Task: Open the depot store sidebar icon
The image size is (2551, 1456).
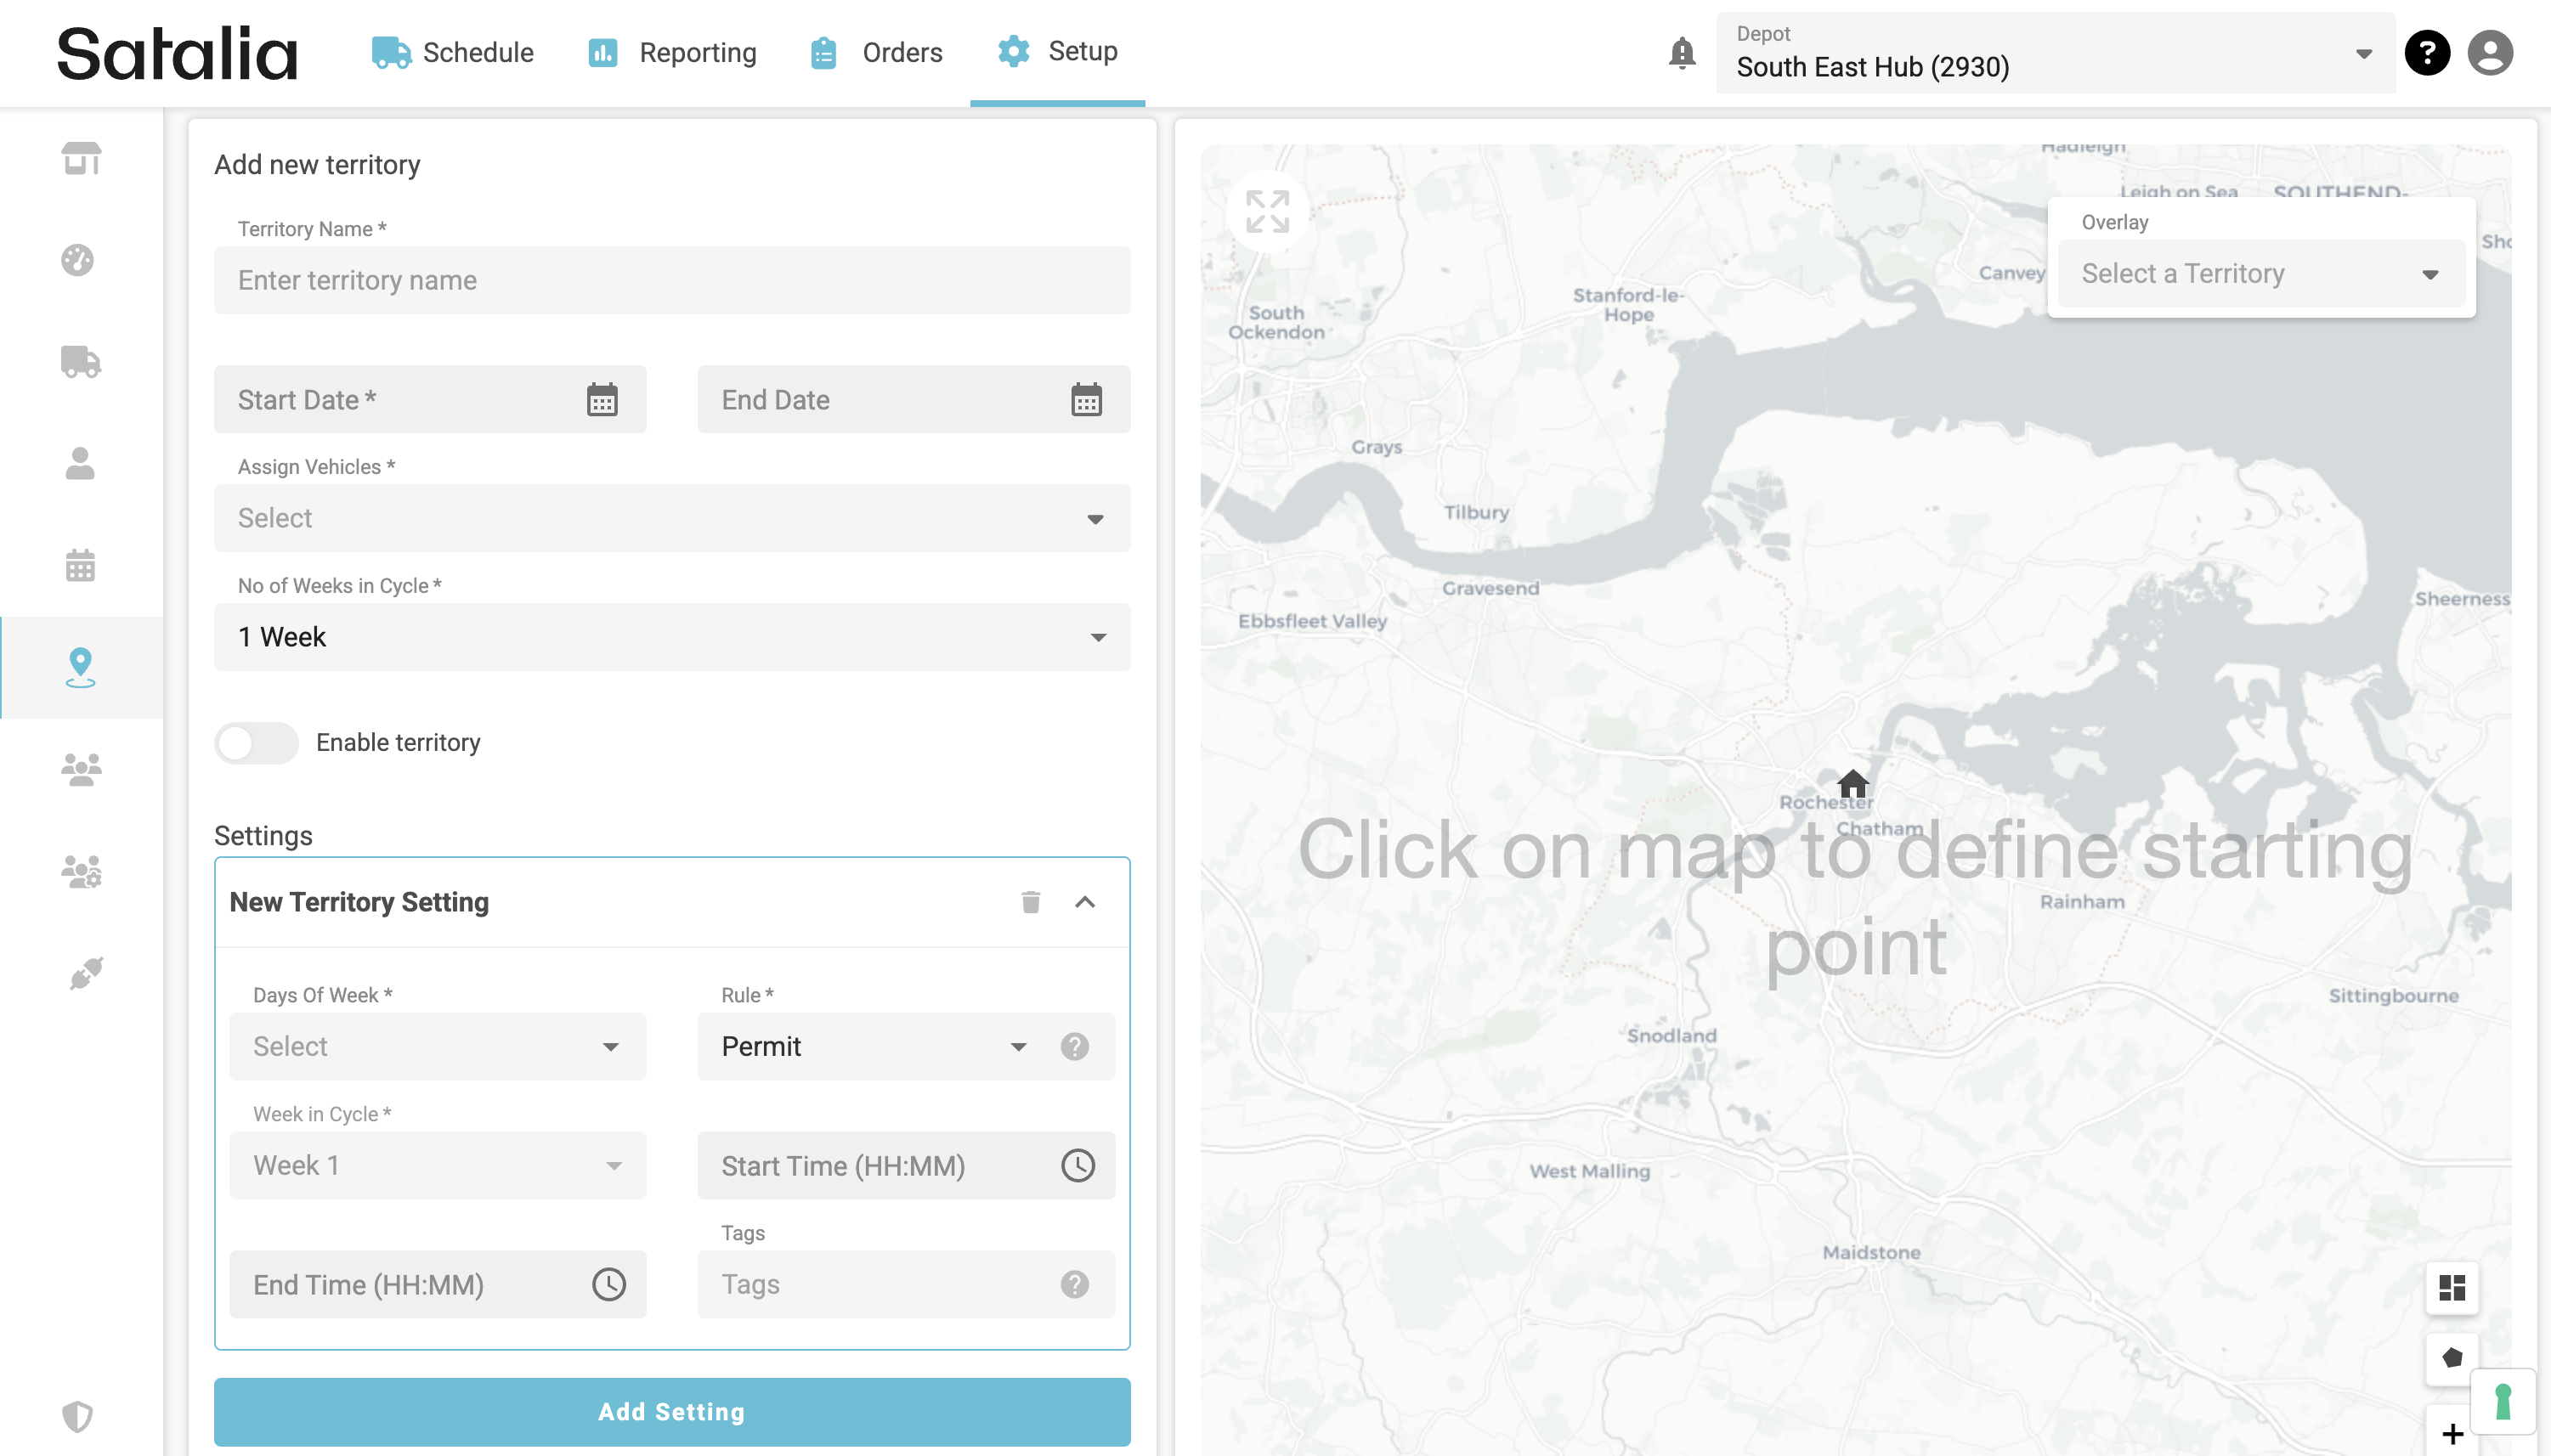Action: [81, 158]
